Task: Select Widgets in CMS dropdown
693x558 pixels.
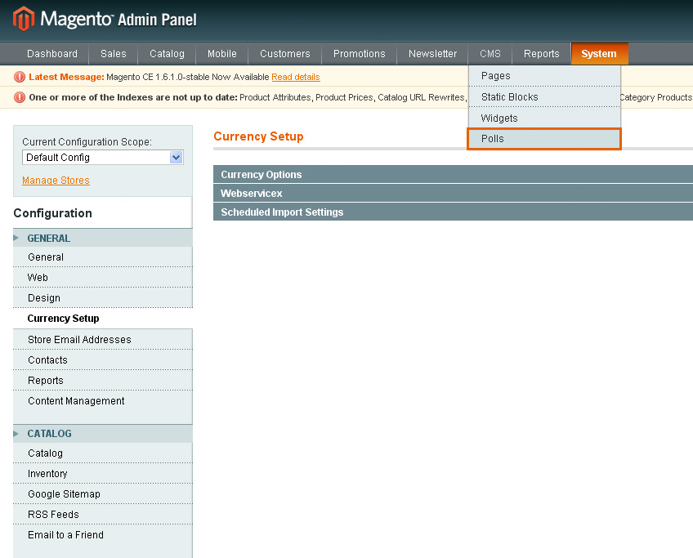Action: point(544,118)
